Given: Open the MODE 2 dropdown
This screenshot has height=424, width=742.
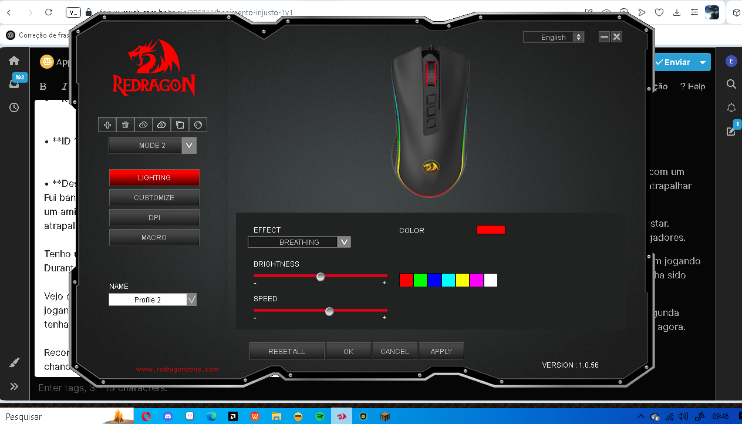Looking at the screenshot, I should [x=153, y=145].
